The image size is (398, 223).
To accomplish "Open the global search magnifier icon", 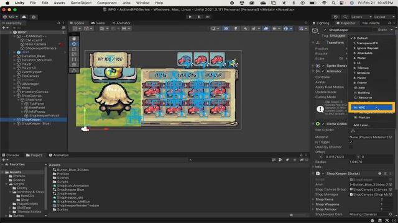I will [345, 17].
